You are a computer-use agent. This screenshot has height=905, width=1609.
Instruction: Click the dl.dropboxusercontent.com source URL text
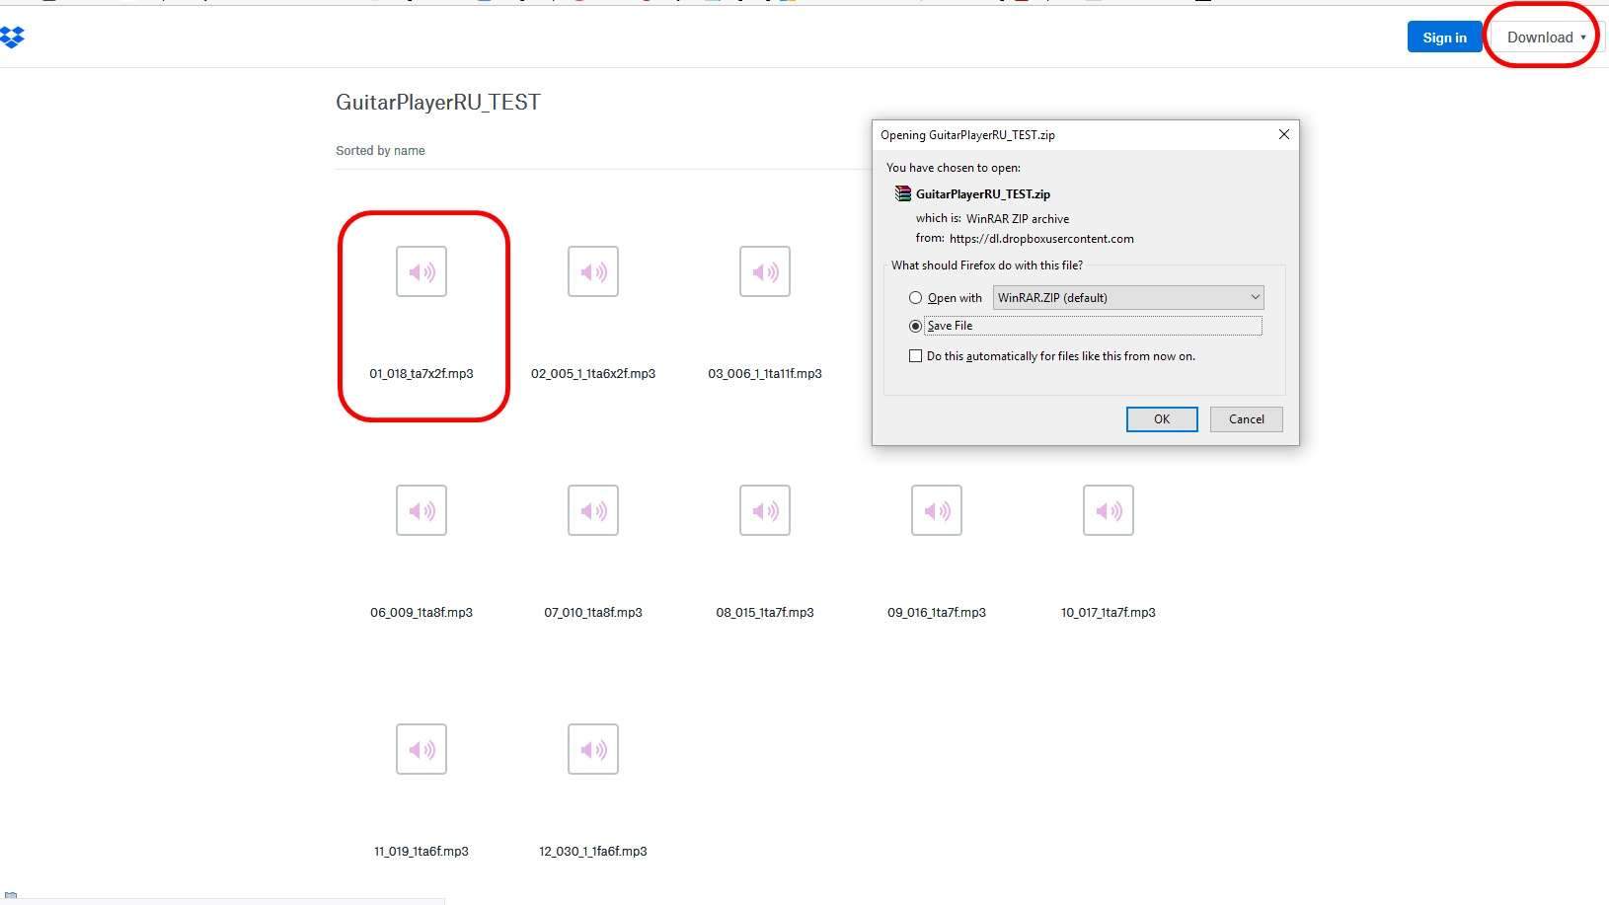[x=1041, y=239]
